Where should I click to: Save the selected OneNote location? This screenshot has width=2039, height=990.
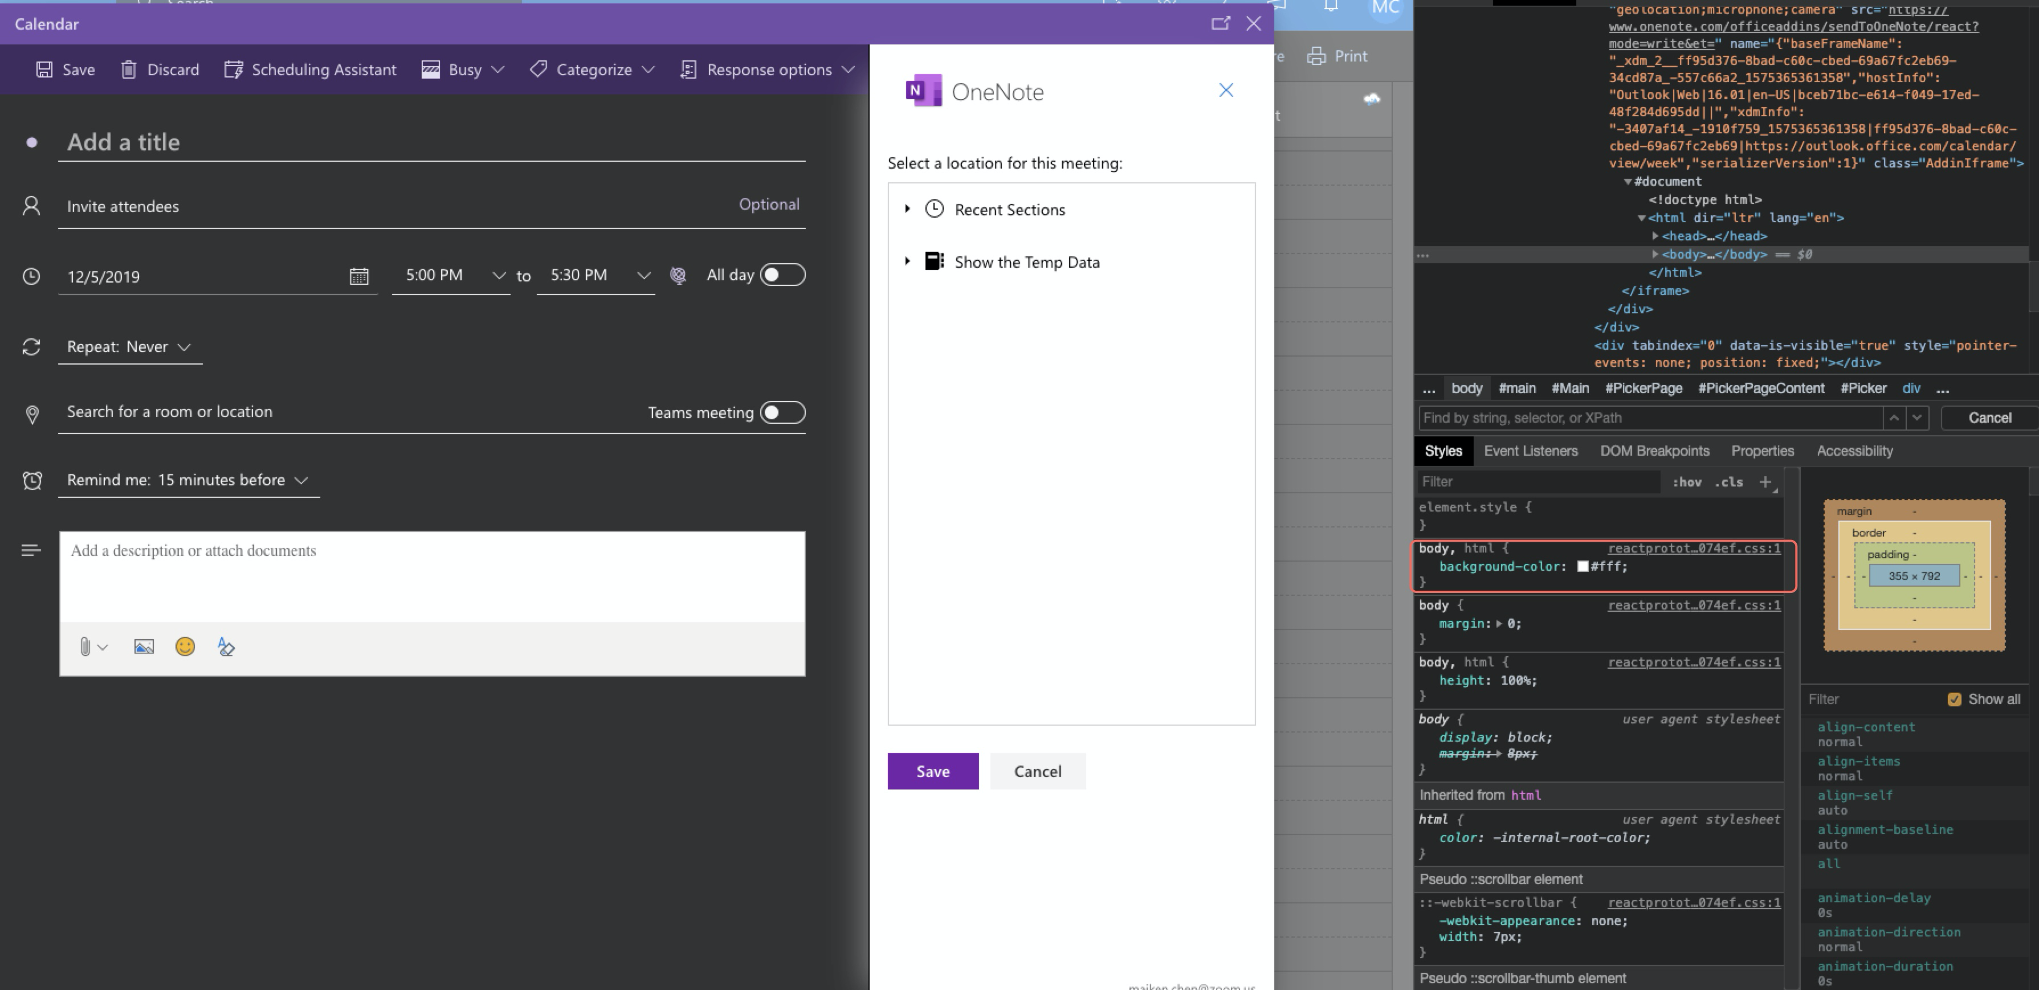coord(932,771)
